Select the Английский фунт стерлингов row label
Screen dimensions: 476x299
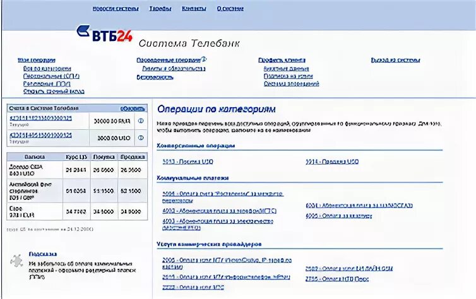30,191
